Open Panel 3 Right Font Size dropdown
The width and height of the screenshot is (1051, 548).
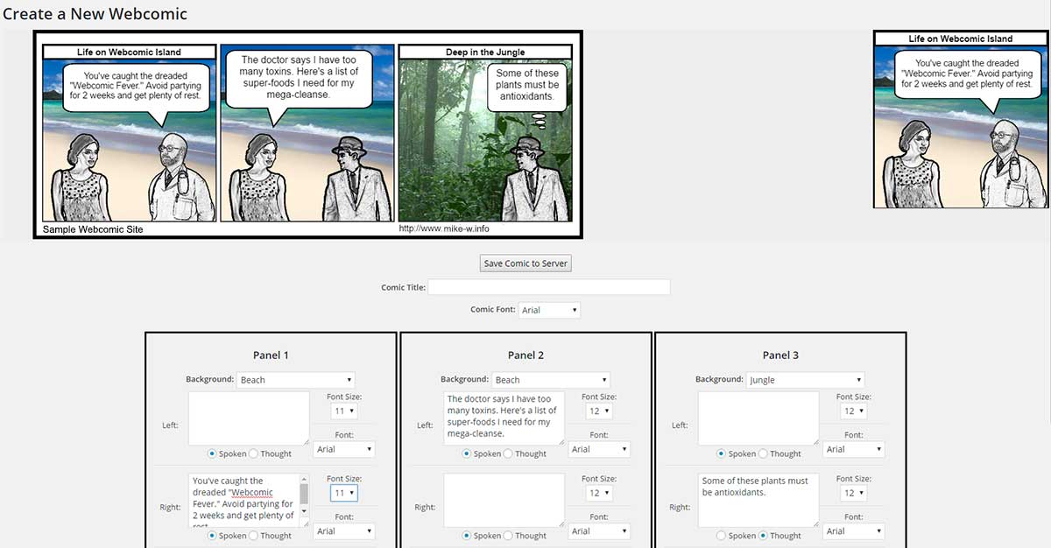click(854, 493)
